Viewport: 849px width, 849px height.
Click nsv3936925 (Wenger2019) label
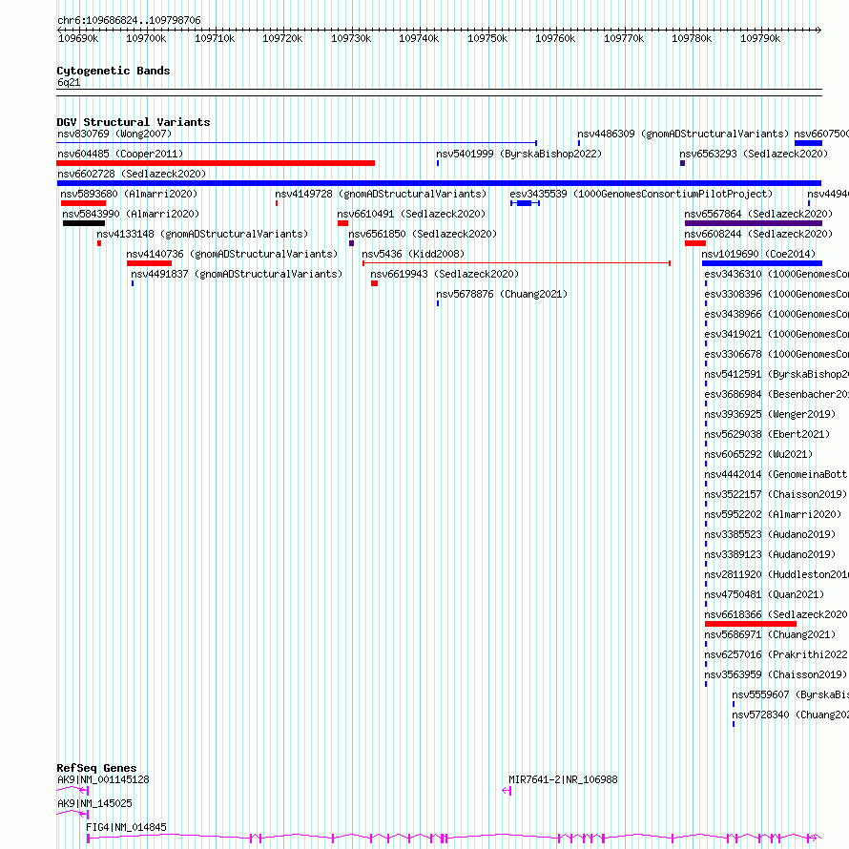click(770, 414)
